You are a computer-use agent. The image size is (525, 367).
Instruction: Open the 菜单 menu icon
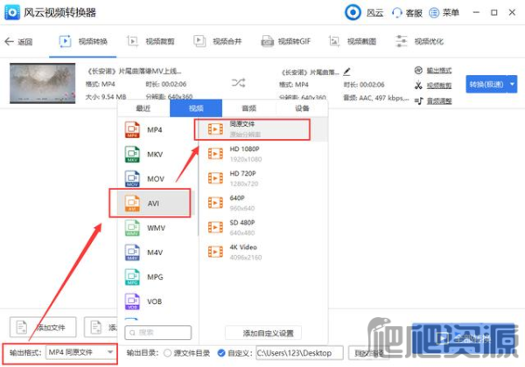click(434, 13)
